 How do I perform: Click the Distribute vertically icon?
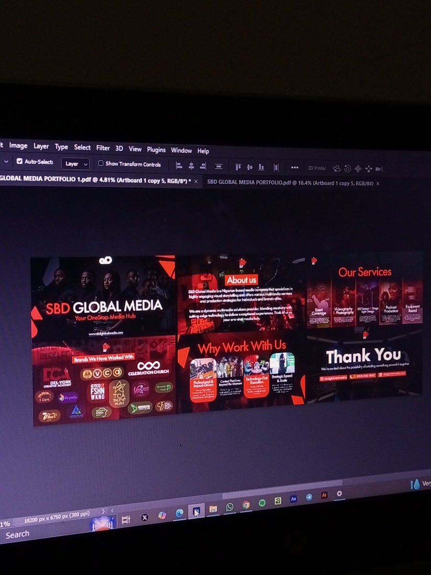click(x=219, y=166)
